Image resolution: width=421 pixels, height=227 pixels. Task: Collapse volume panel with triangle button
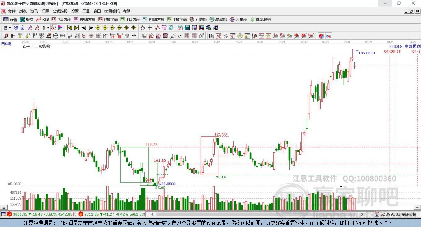pyautogui.click(x=4, y=207)
